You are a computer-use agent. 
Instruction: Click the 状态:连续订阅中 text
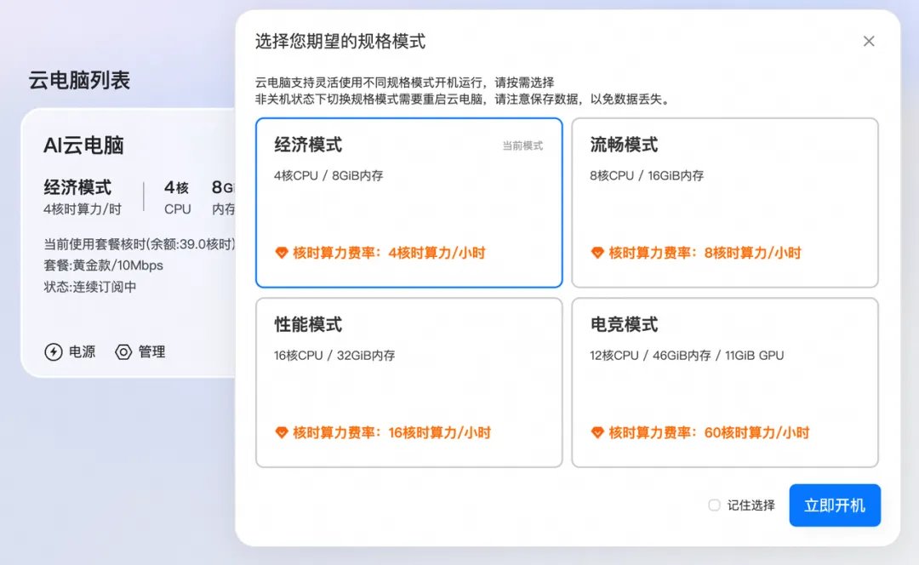point(89,287)
